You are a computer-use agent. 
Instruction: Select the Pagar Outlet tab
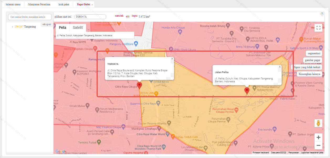tap(83, 4)
